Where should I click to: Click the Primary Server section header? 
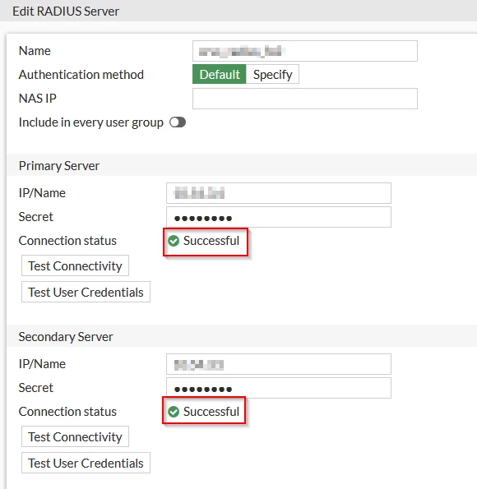(x=242, y=165)
